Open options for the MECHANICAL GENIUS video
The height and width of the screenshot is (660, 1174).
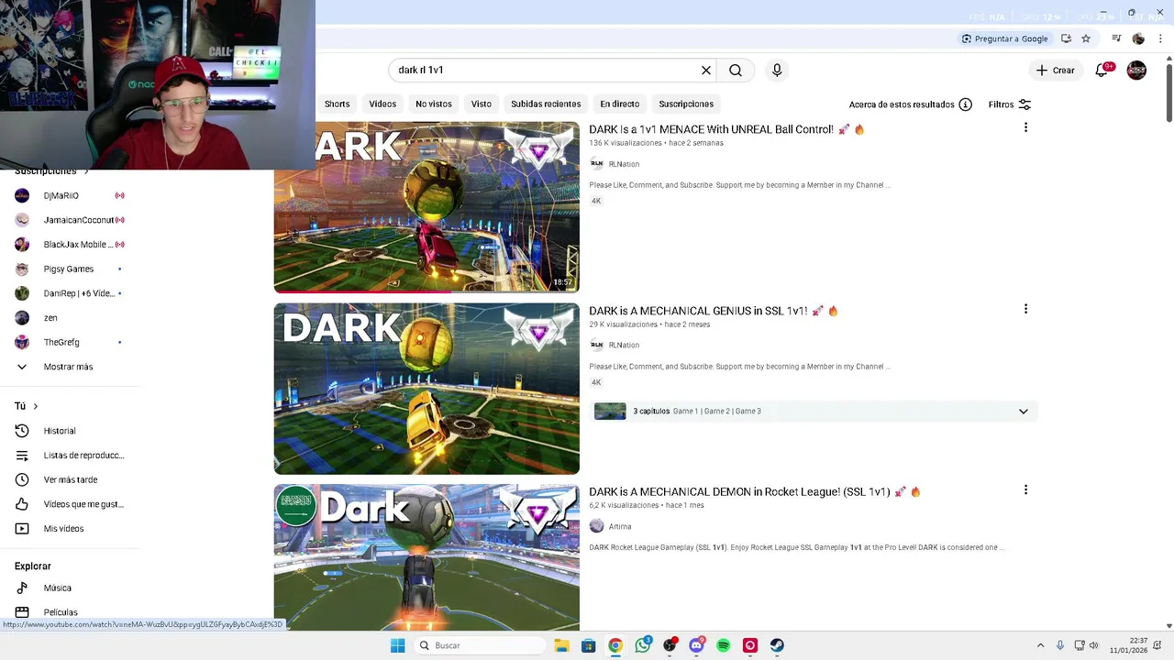pyautogui.click(x=1025, y=309)
